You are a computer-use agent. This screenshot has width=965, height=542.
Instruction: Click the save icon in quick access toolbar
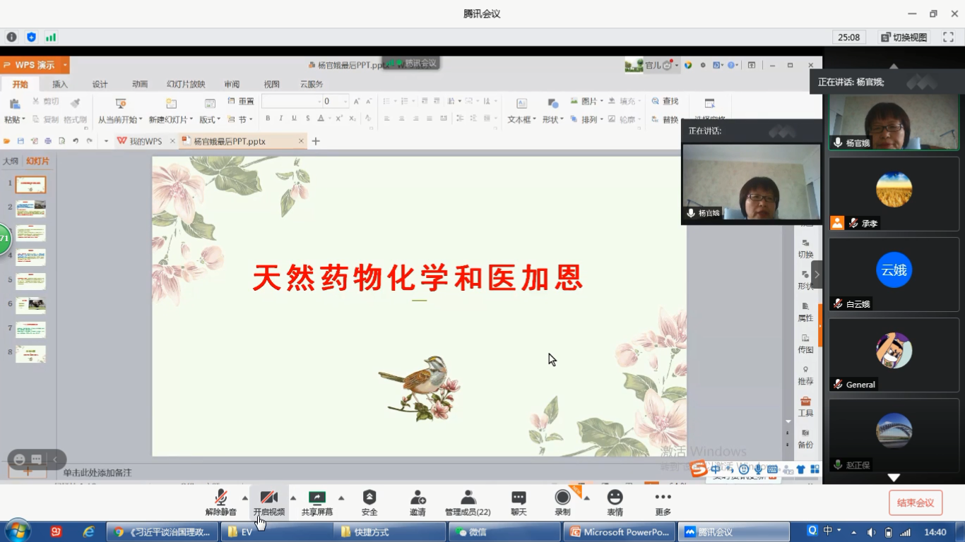click(20, 141)
